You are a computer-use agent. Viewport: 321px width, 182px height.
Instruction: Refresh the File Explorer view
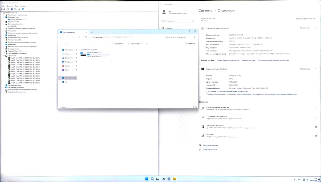pyautogui.click(x=79, y=37)
